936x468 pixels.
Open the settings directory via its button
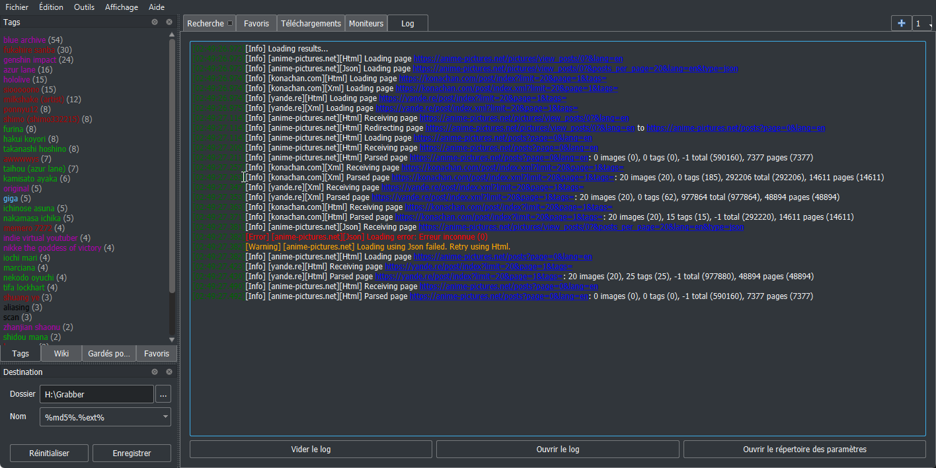pyautogui.click(x=804, y=449)
